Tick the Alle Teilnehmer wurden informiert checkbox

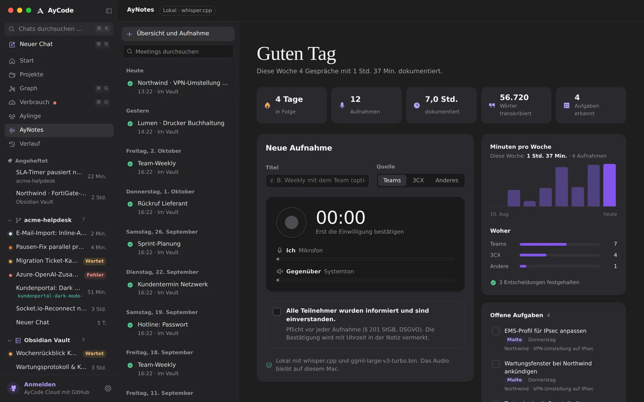pyautogui.click(x=277, y=312)
